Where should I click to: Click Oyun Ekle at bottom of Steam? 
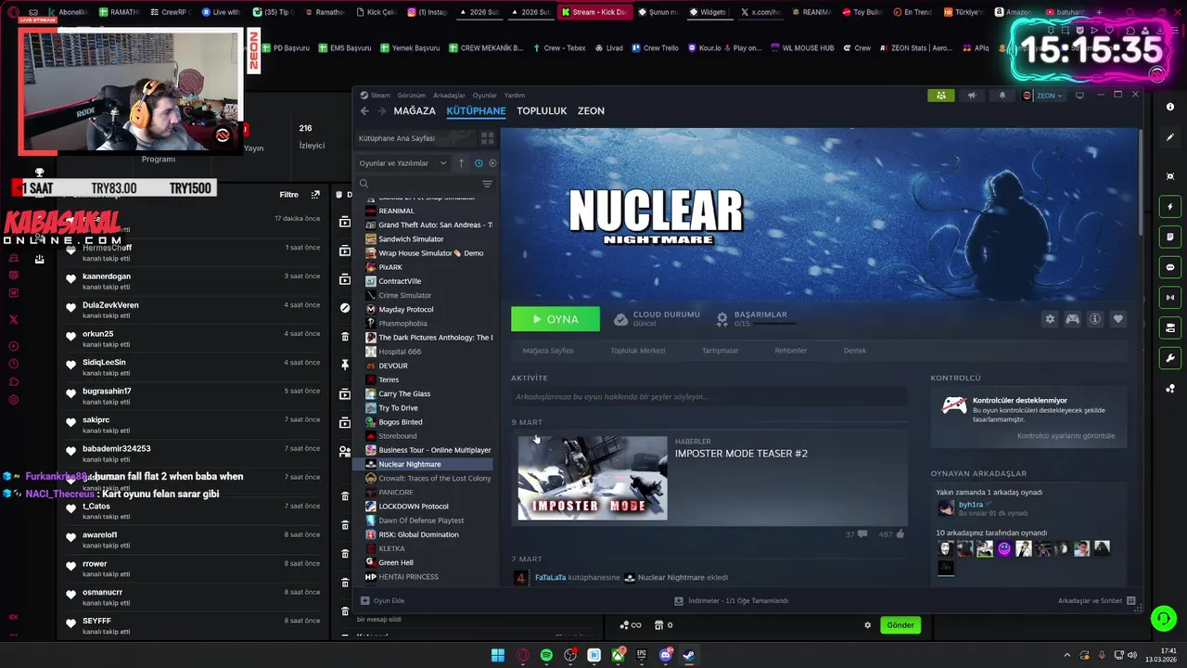[x=382, y=600]
